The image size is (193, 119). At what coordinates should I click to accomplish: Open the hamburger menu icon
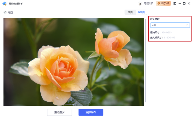pos(175,3)
